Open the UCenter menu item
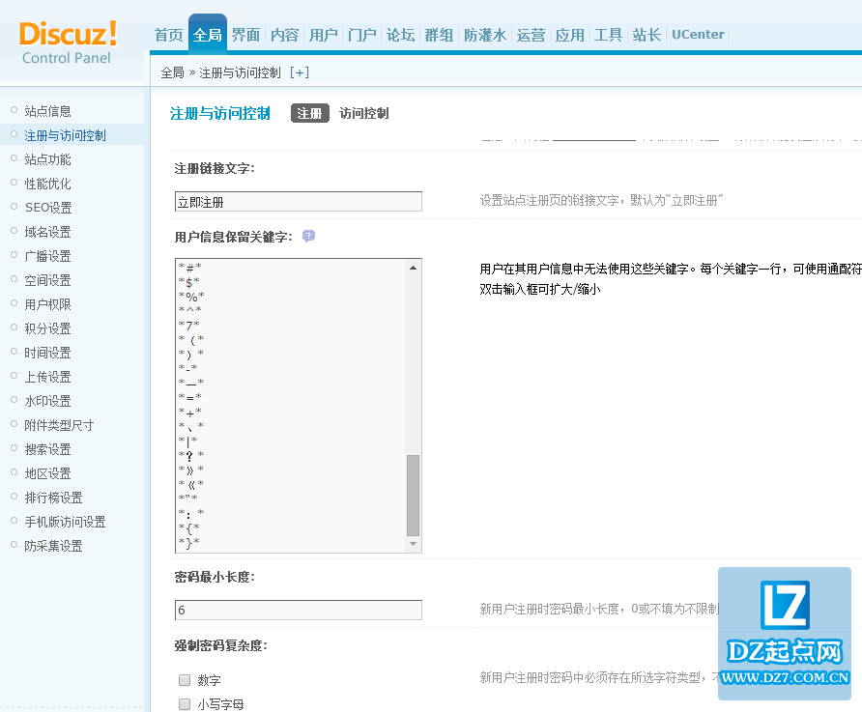 698,34
